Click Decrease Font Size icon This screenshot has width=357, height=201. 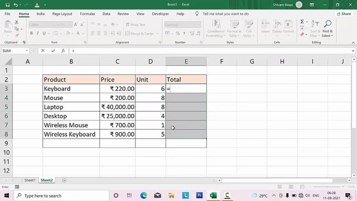pyautogui.click(x=82, y=25)
